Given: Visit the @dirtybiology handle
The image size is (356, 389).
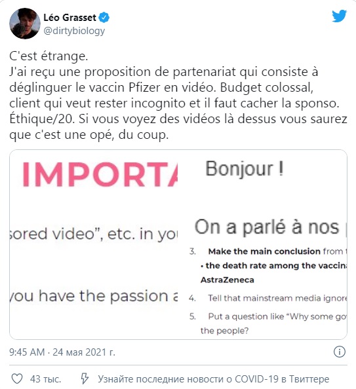Looking at the screenshot, I should pyautogui.click(x=74, y=31).
